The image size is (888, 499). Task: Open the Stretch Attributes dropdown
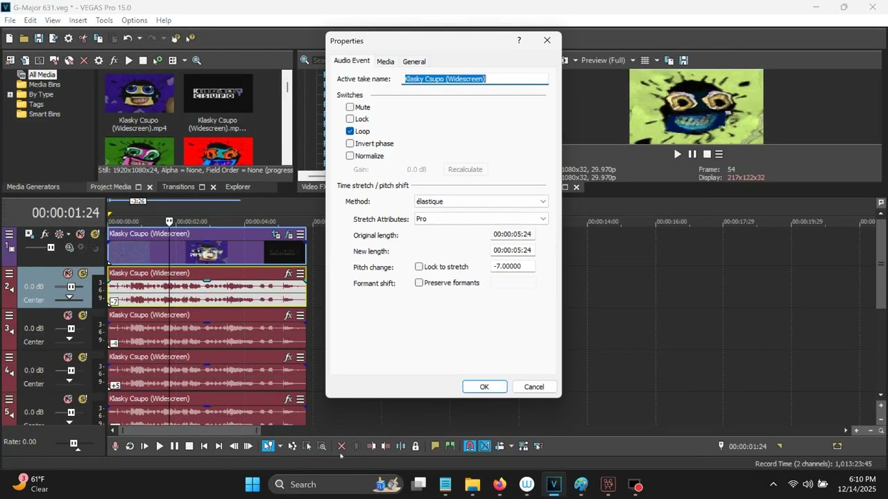click(481, 219)
